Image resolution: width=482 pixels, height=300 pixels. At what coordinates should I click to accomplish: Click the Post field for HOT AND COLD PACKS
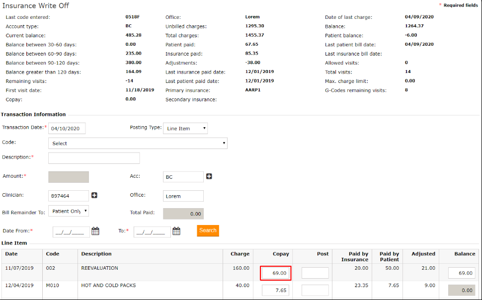point(315,290)
